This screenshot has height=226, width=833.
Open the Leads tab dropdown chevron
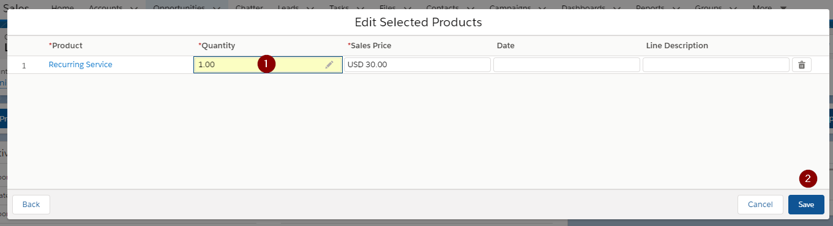[310, 8]
